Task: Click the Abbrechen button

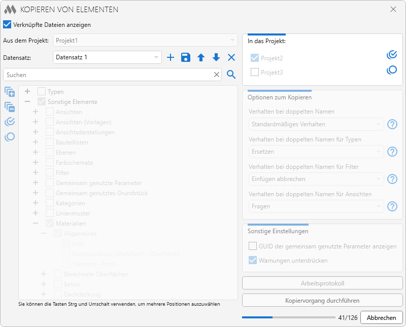Action: [381, 317]
